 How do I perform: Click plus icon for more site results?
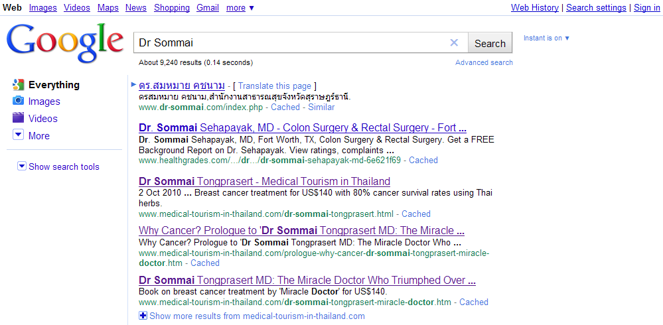(x=143, y=316)
